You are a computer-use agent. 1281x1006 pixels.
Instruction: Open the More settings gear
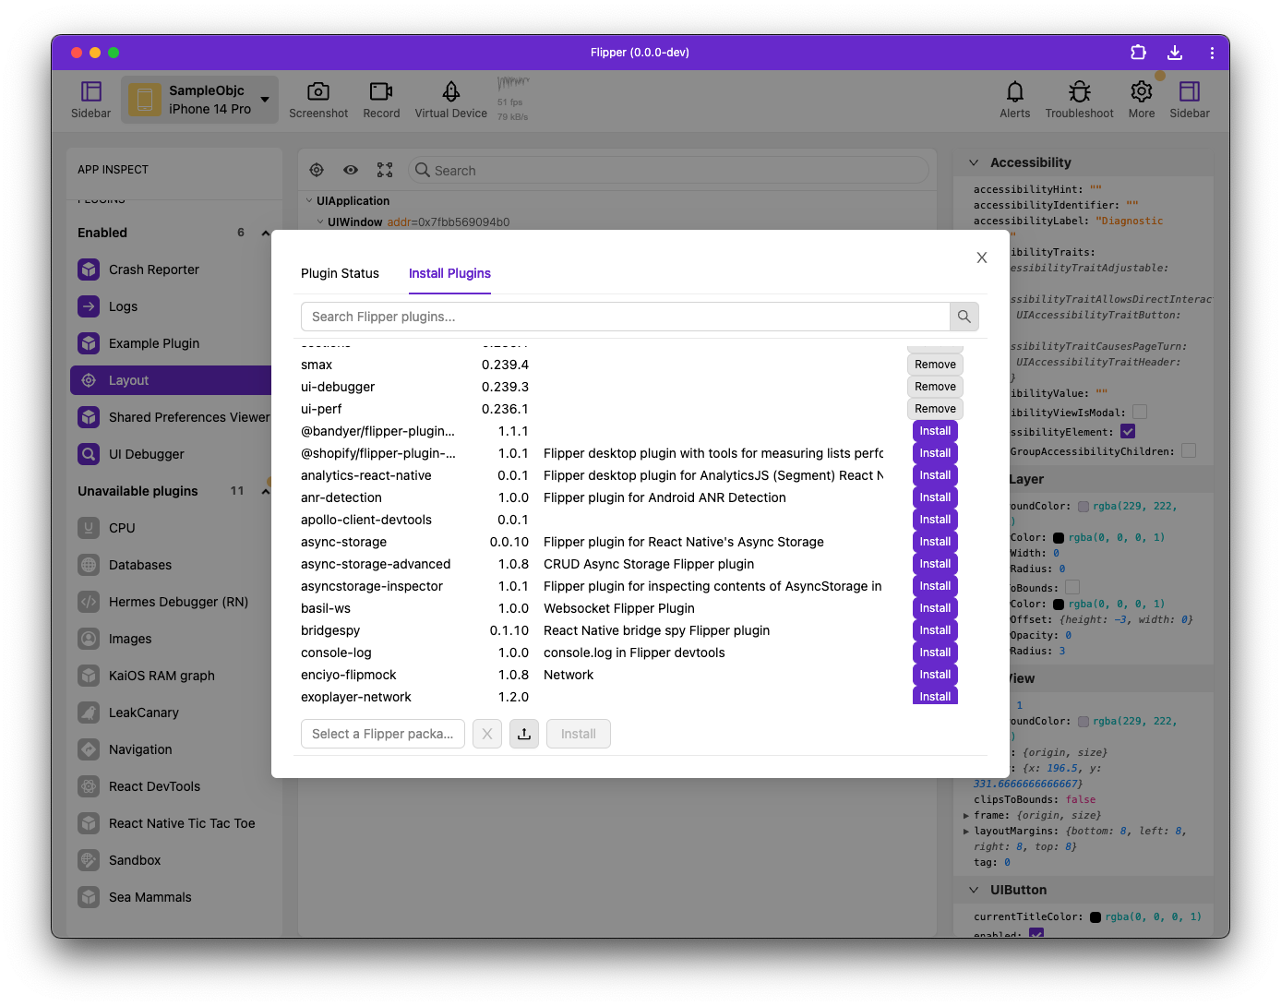tap(1142, 99)
